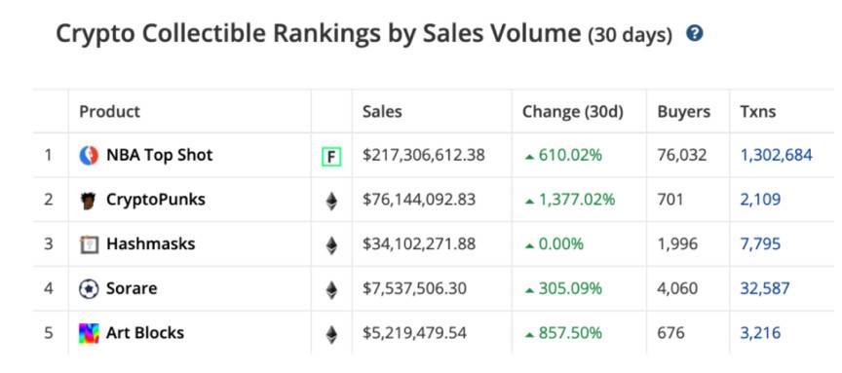
Task: Sort table by Change (30d) header
Action: point(572,112)
